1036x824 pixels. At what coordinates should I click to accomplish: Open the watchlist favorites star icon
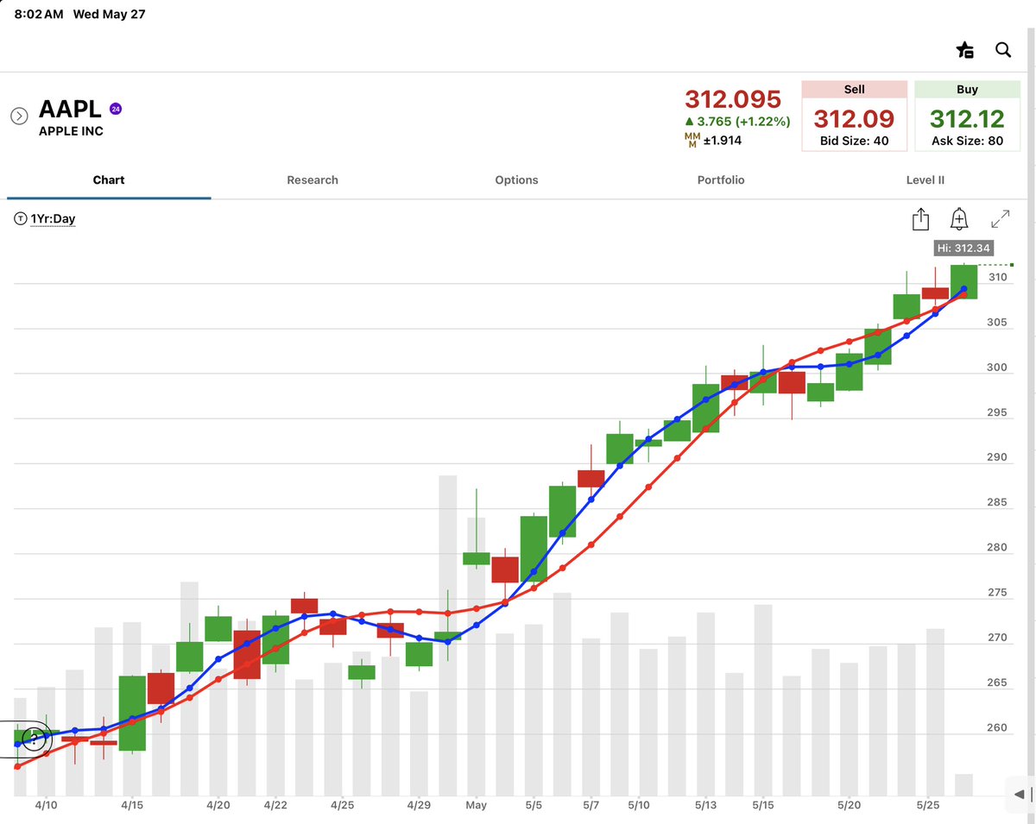click(965, 50)
